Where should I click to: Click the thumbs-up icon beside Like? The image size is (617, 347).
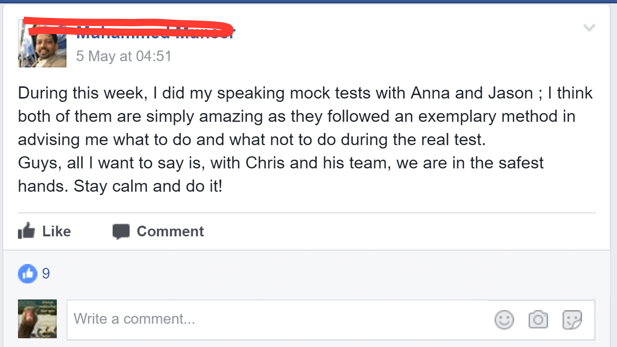point(27,231)
